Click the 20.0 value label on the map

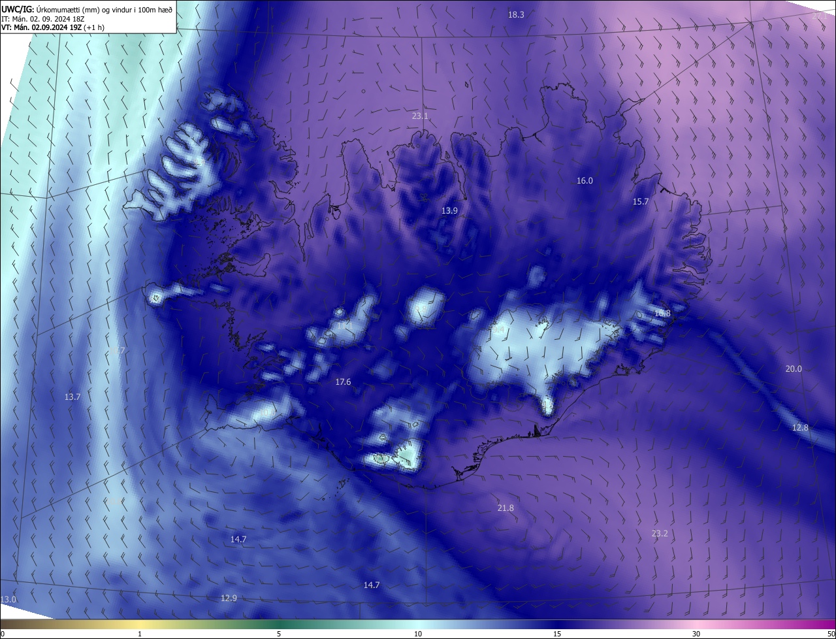(x=793, y=369)
